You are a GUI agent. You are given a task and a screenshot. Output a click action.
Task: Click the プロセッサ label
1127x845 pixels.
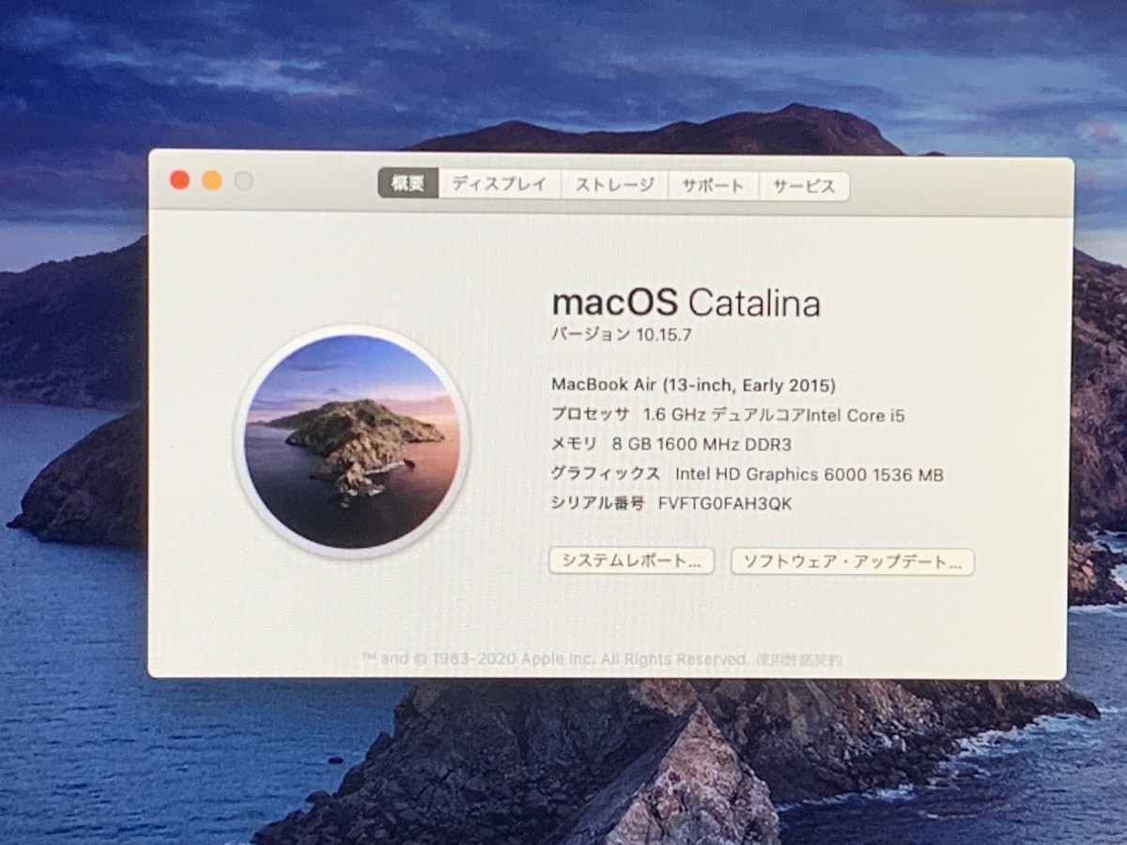click(591, 414)
